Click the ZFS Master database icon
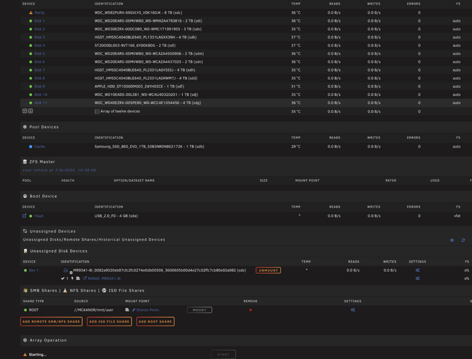The height and width of the screenshot is (359, 472). [25, 162]
